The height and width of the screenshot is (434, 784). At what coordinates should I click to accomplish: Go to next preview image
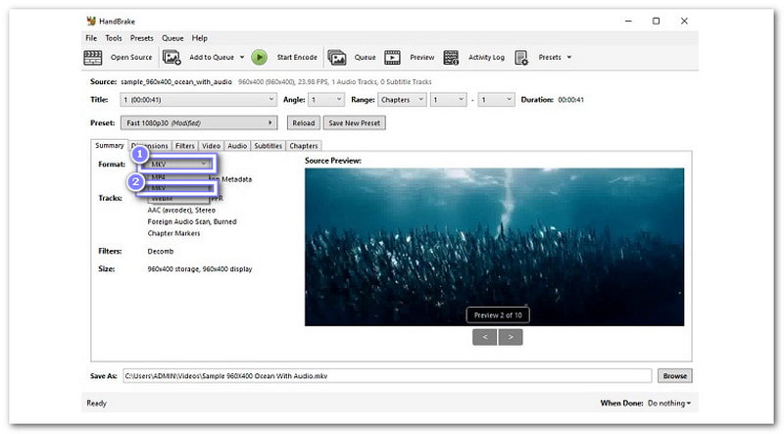point(511,336)
